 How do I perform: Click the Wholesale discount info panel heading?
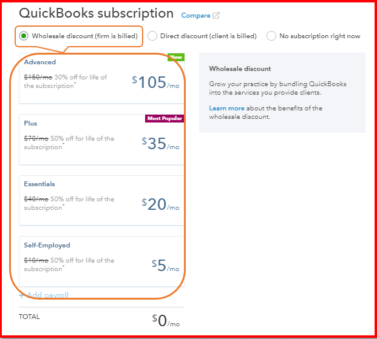(240, 69)
